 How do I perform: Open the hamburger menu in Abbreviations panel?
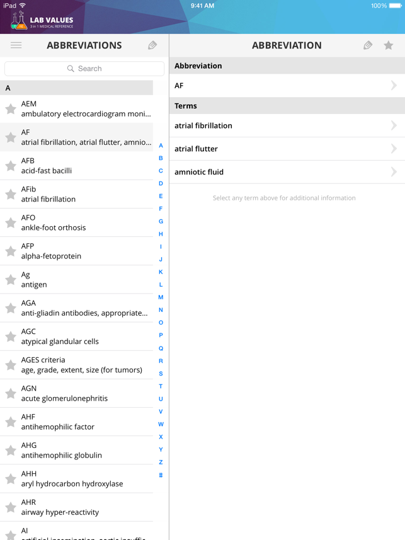[16, 45]
